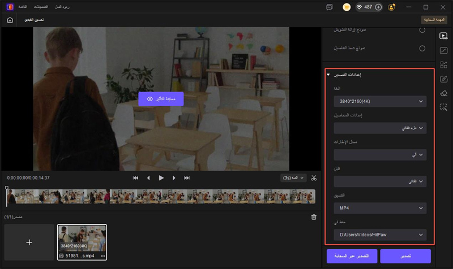This screenshot has width=453, height=269.
Task: Delete source with the trash bin icon
Action: (x=314, y=217)
